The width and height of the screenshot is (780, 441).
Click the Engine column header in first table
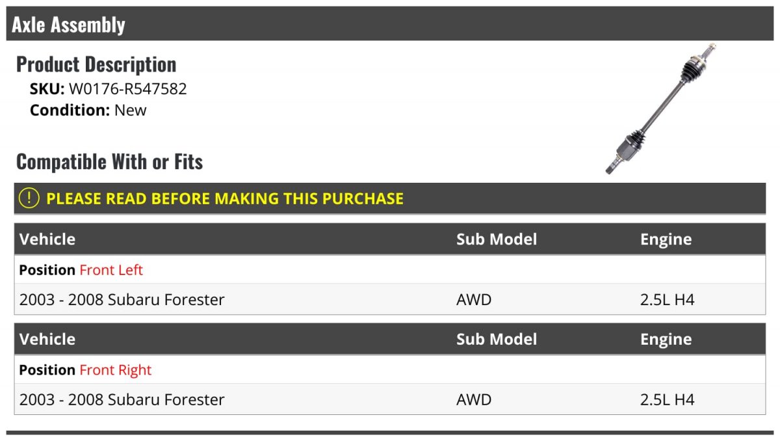click(x=666, y=239)
